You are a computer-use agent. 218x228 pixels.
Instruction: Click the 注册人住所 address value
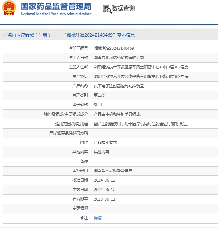click(141, 67)
